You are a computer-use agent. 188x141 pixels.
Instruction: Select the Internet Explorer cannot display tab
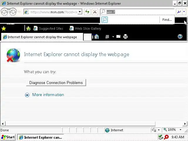pyautogui.click(x=42, y=37)
